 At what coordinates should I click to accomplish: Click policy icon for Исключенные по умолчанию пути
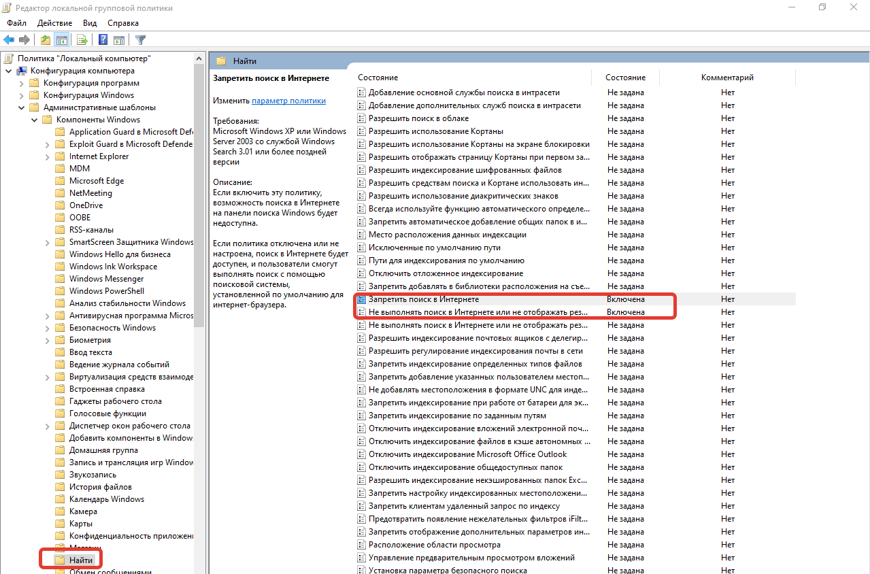(362, 248)
